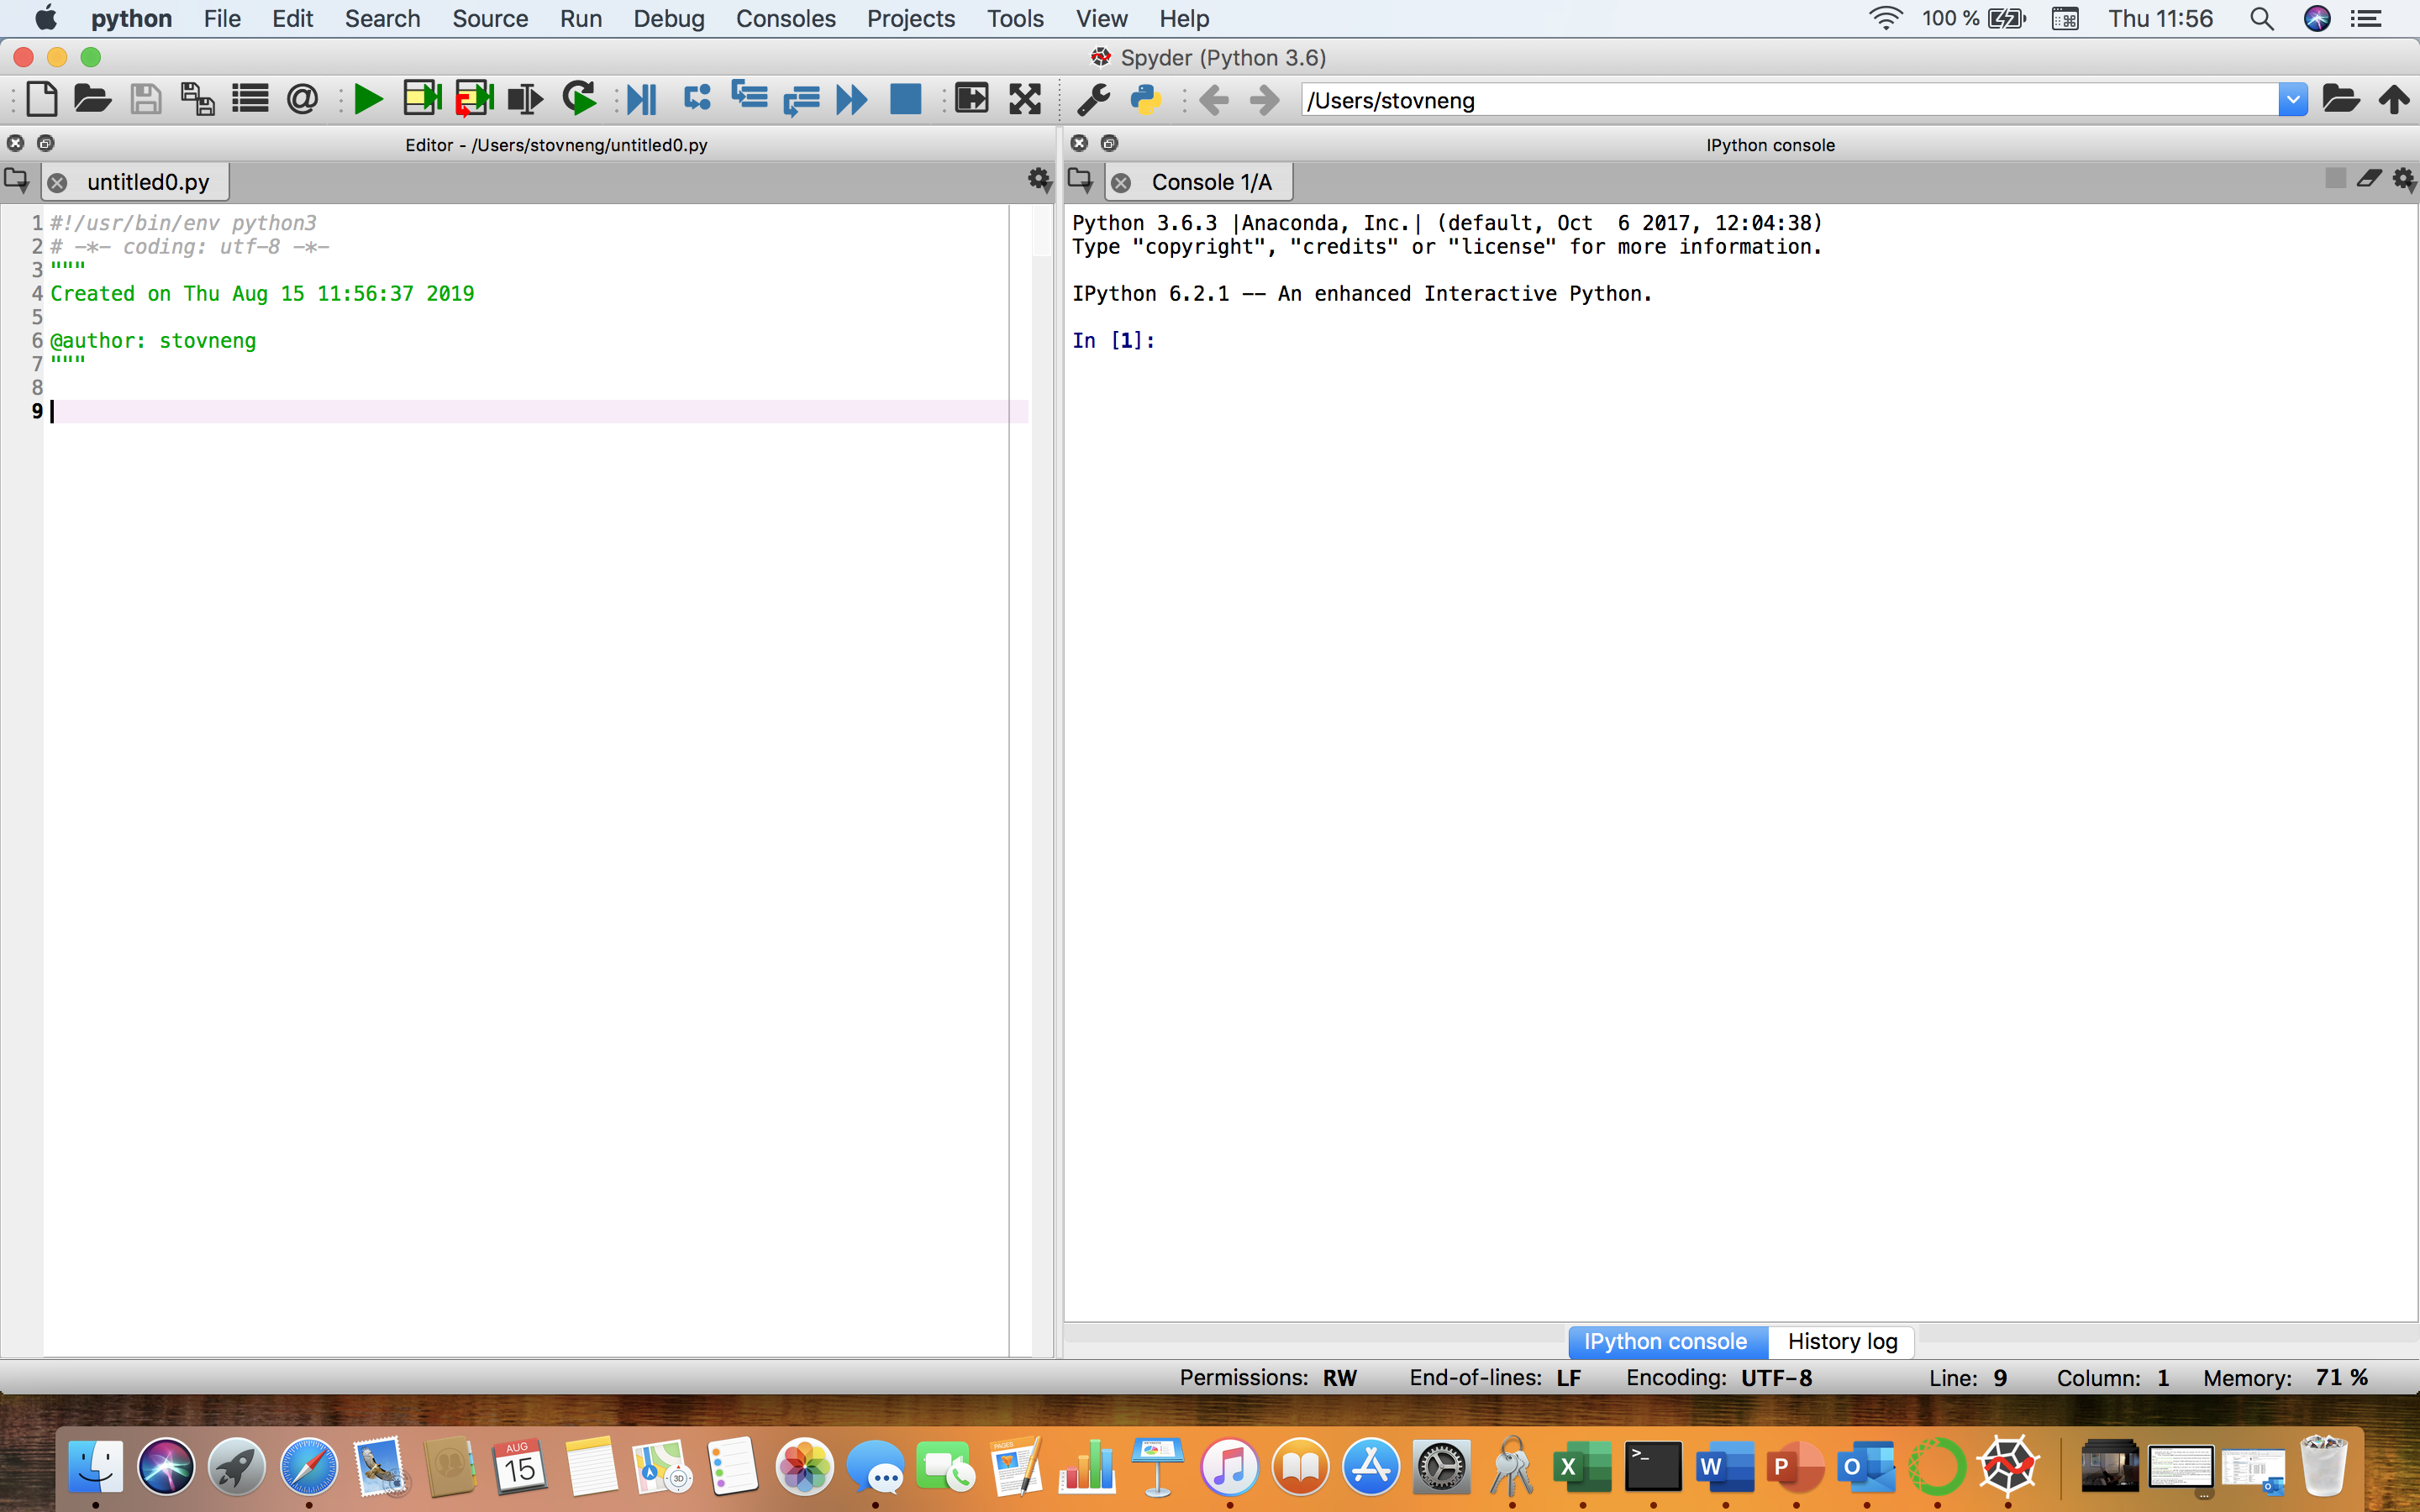Change to parent directory up arrow
The height and width of the screenshot is (1512, 2420).
[x=2394, y=99]
